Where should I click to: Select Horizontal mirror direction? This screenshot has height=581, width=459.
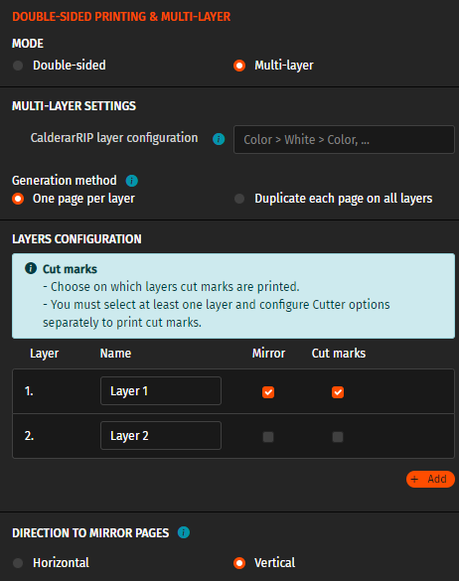pos(18,563)
